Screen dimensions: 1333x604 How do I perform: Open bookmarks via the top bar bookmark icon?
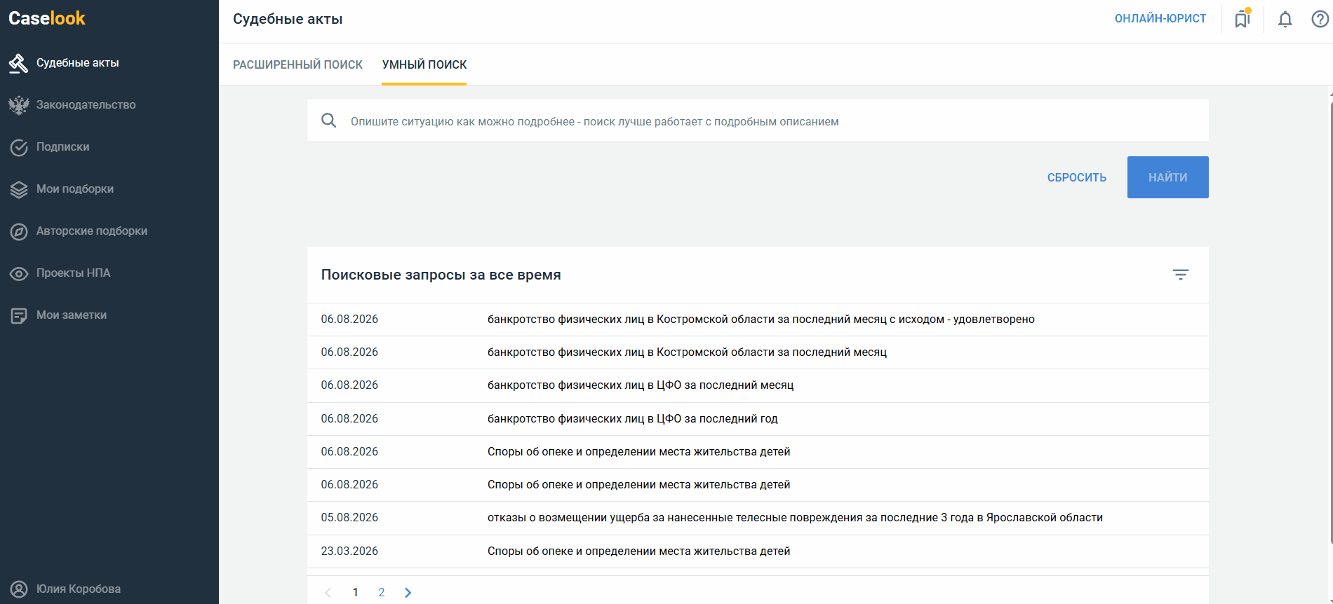1242,18
